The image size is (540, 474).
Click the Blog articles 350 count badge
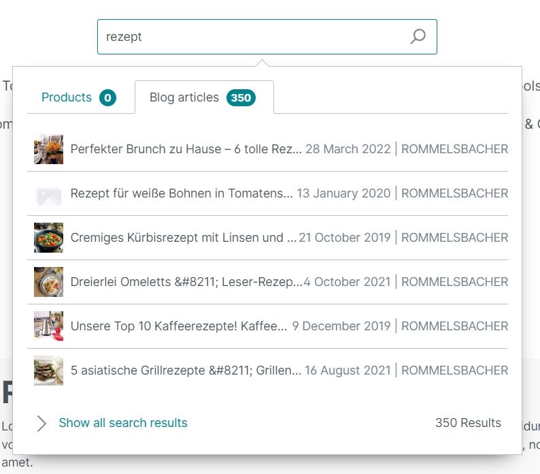tap(241, 98)
